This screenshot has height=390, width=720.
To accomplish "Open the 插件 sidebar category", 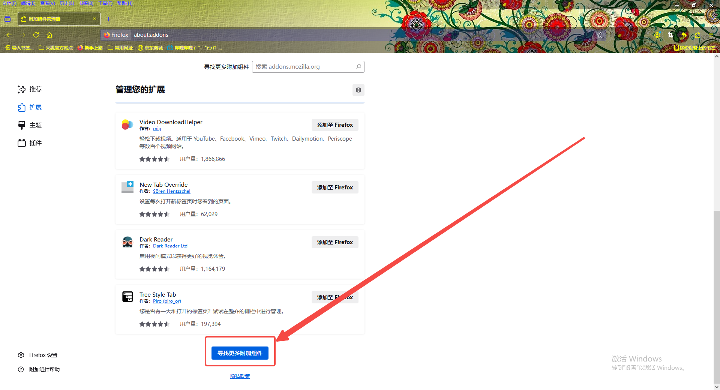I will click(30, 143).
